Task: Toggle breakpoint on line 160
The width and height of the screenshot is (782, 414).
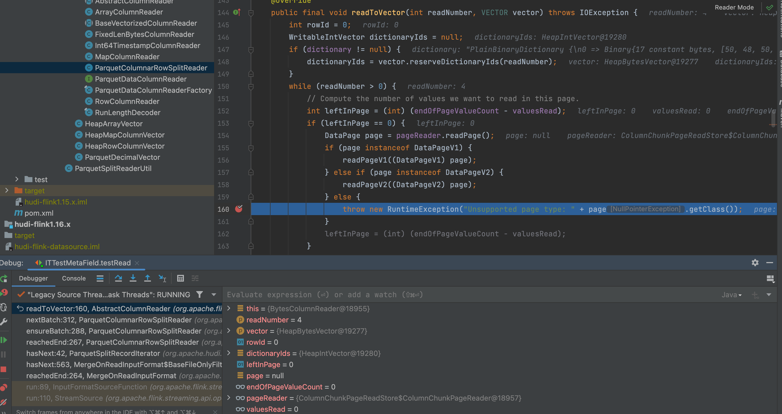Action: (239, 209)
